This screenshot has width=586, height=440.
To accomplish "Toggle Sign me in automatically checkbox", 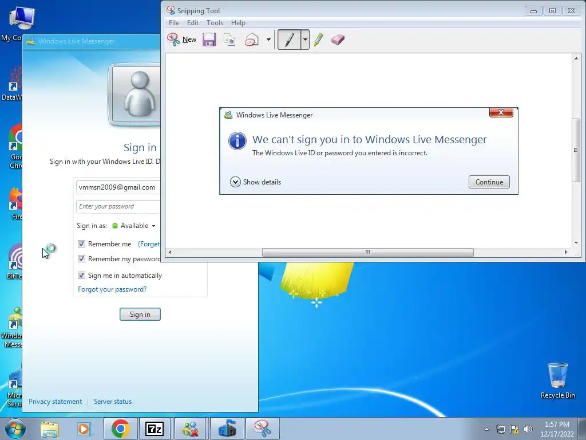I will tap(81, 276).
